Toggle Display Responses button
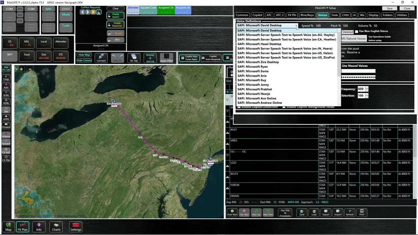The width and height of the screenshot is (418, 235). click(116, 24)
